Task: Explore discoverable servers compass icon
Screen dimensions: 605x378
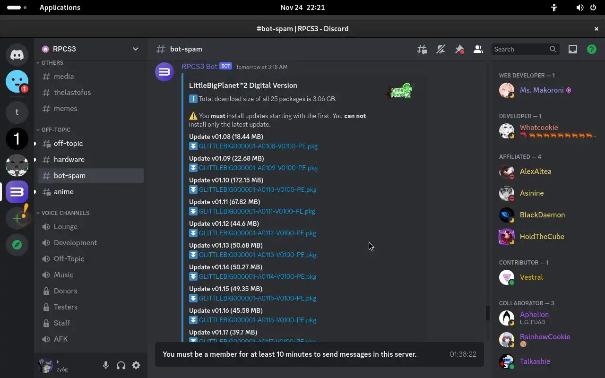Action: coord(17,245)
